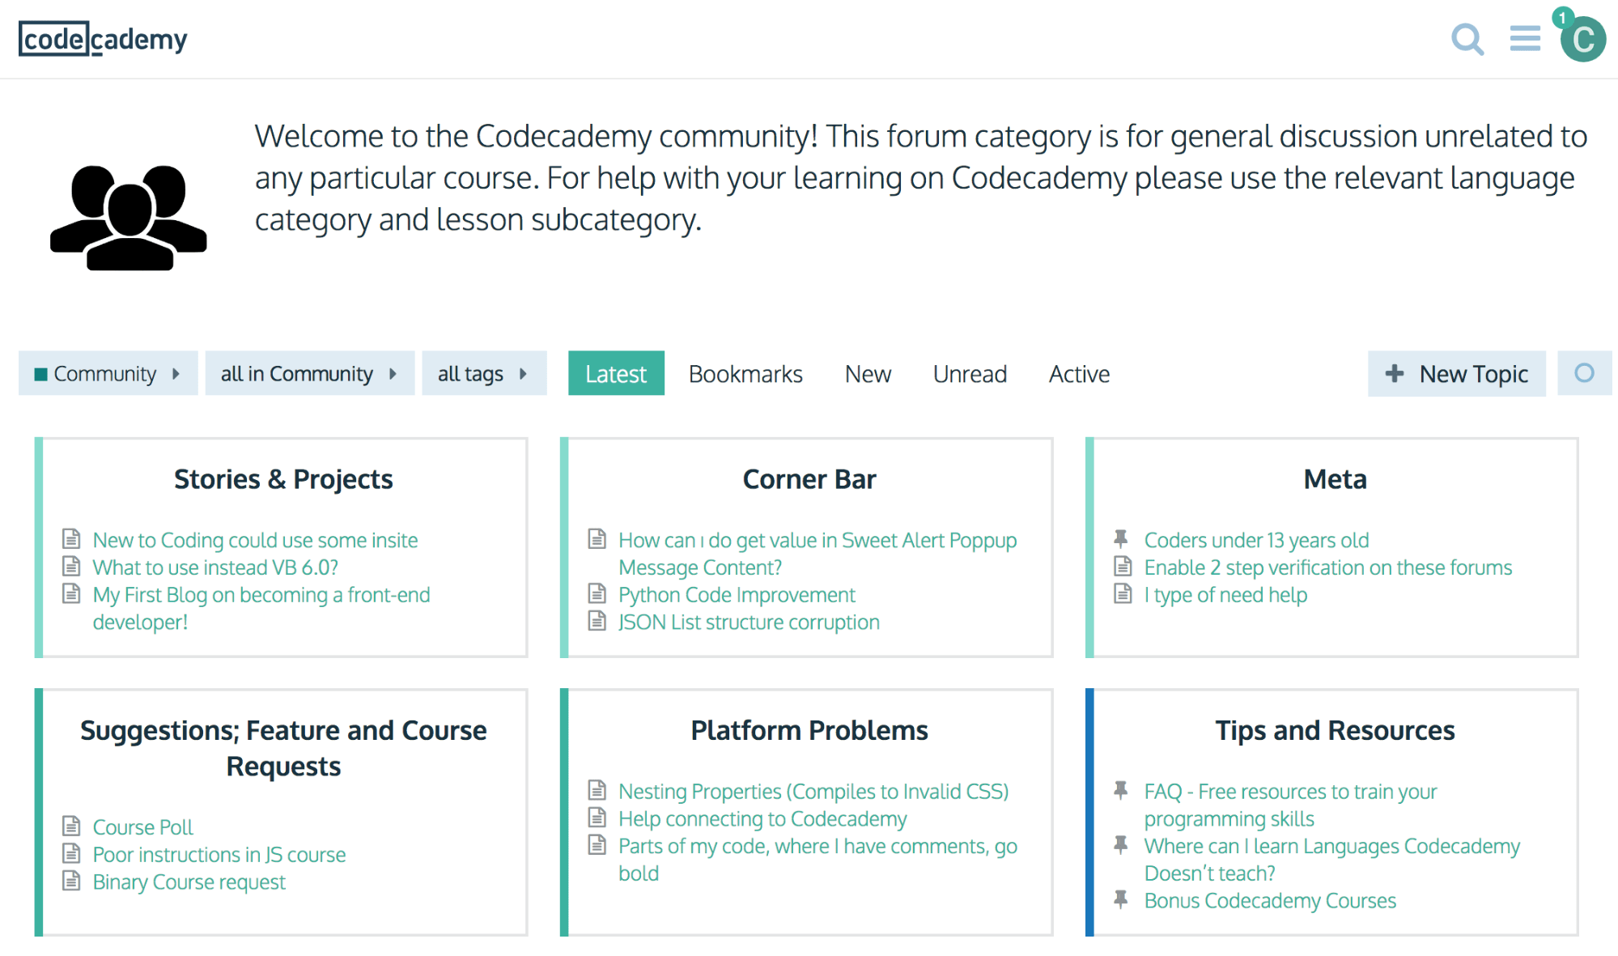Open the hamburger menu
Image resolution: width=1618 pixels, height=956 pixels.
[x=1524, y=39]
